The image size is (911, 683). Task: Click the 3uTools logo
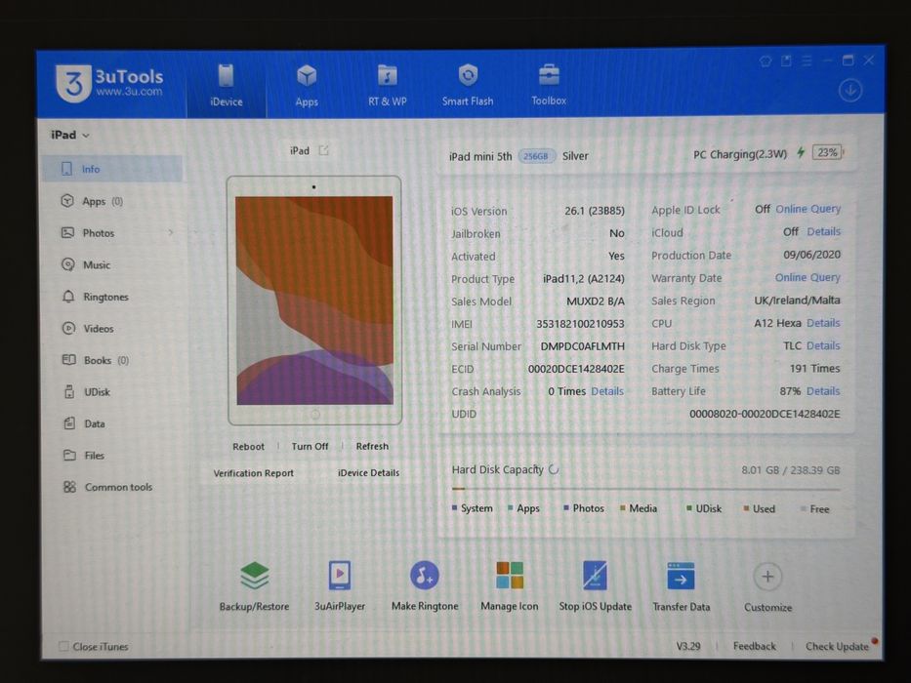109,83
